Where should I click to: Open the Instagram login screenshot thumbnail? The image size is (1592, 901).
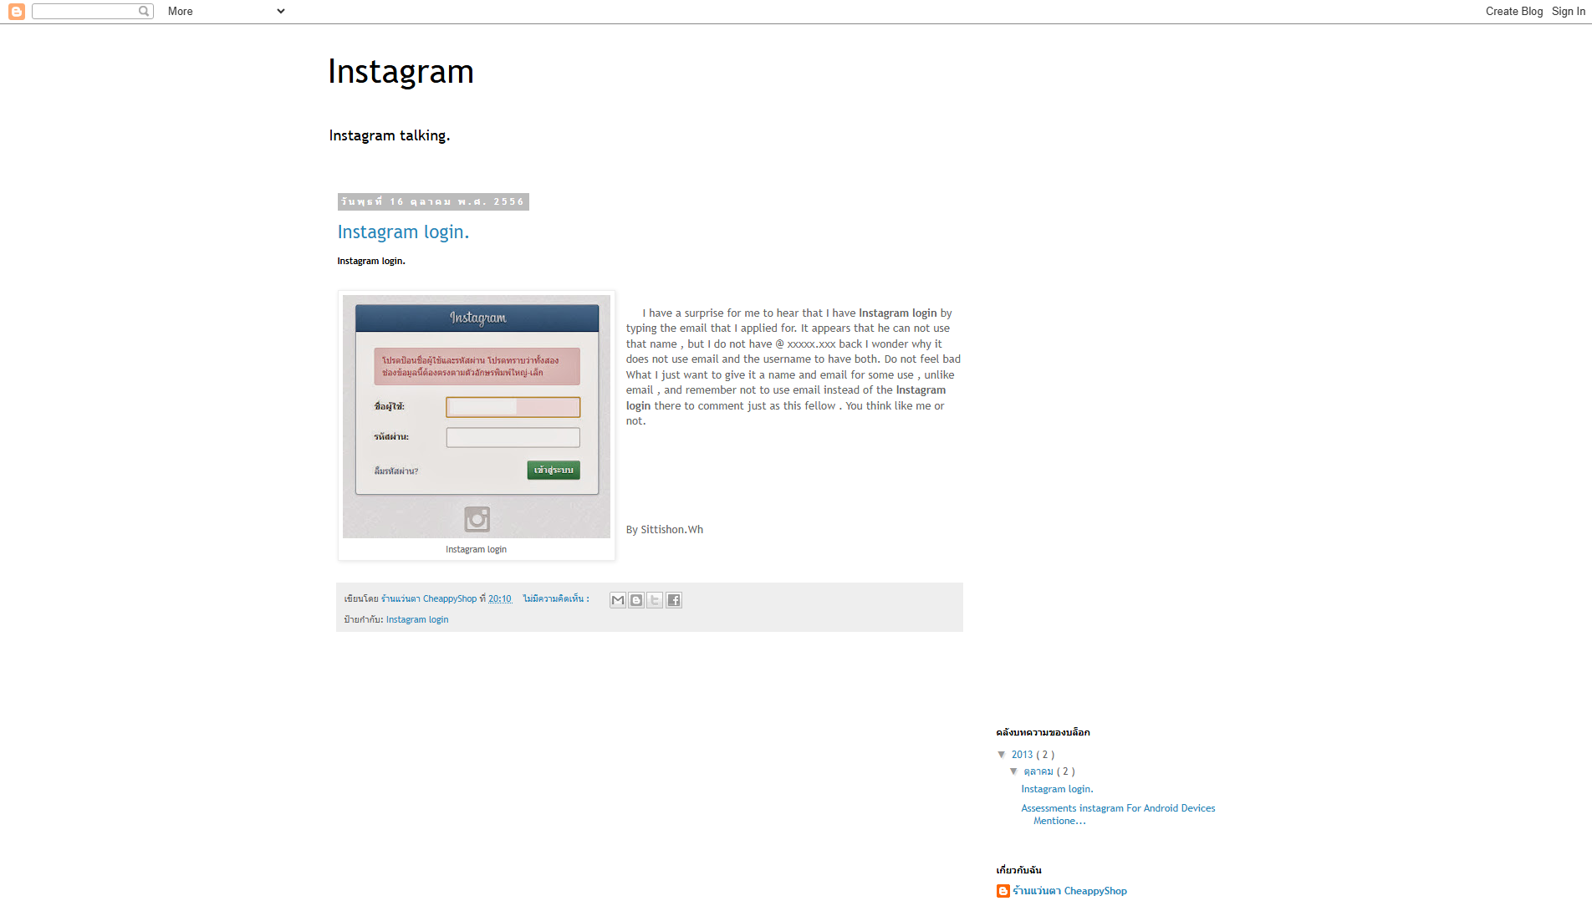click(x=477, y=416)
